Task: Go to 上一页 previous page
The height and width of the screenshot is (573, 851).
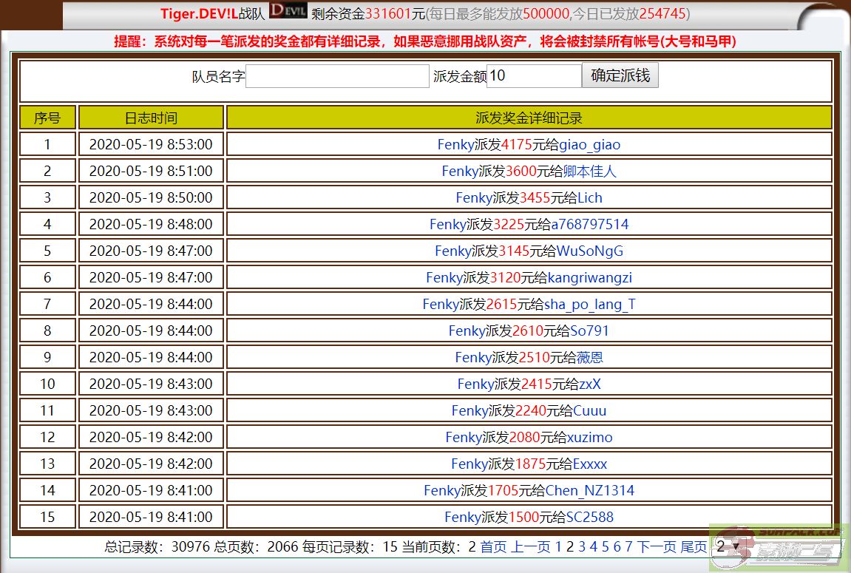Action: pyautogui.click(x=530, y=547)
